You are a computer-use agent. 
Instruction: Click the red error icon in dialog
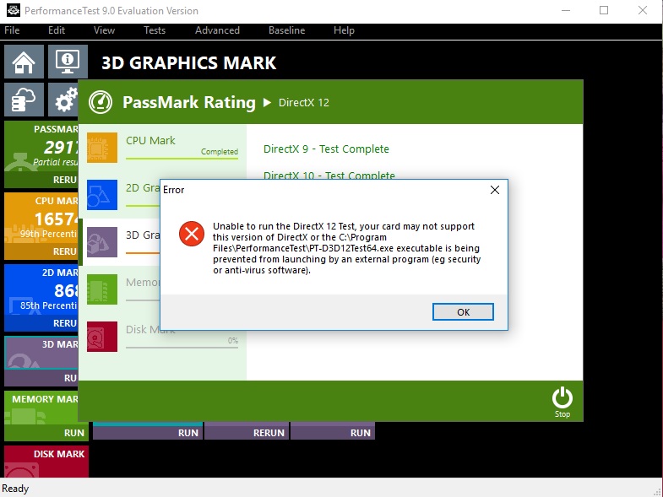(x=193, y=235)
